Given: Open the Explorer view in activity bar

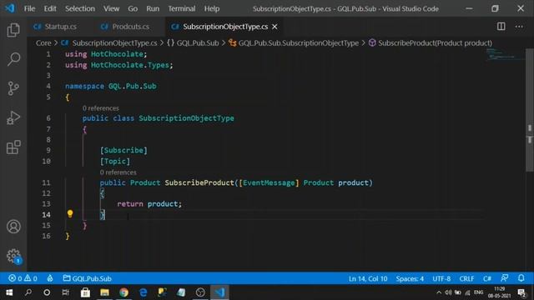Looking at the screenshot, I should pyautogui.click(x=13, y=30).
